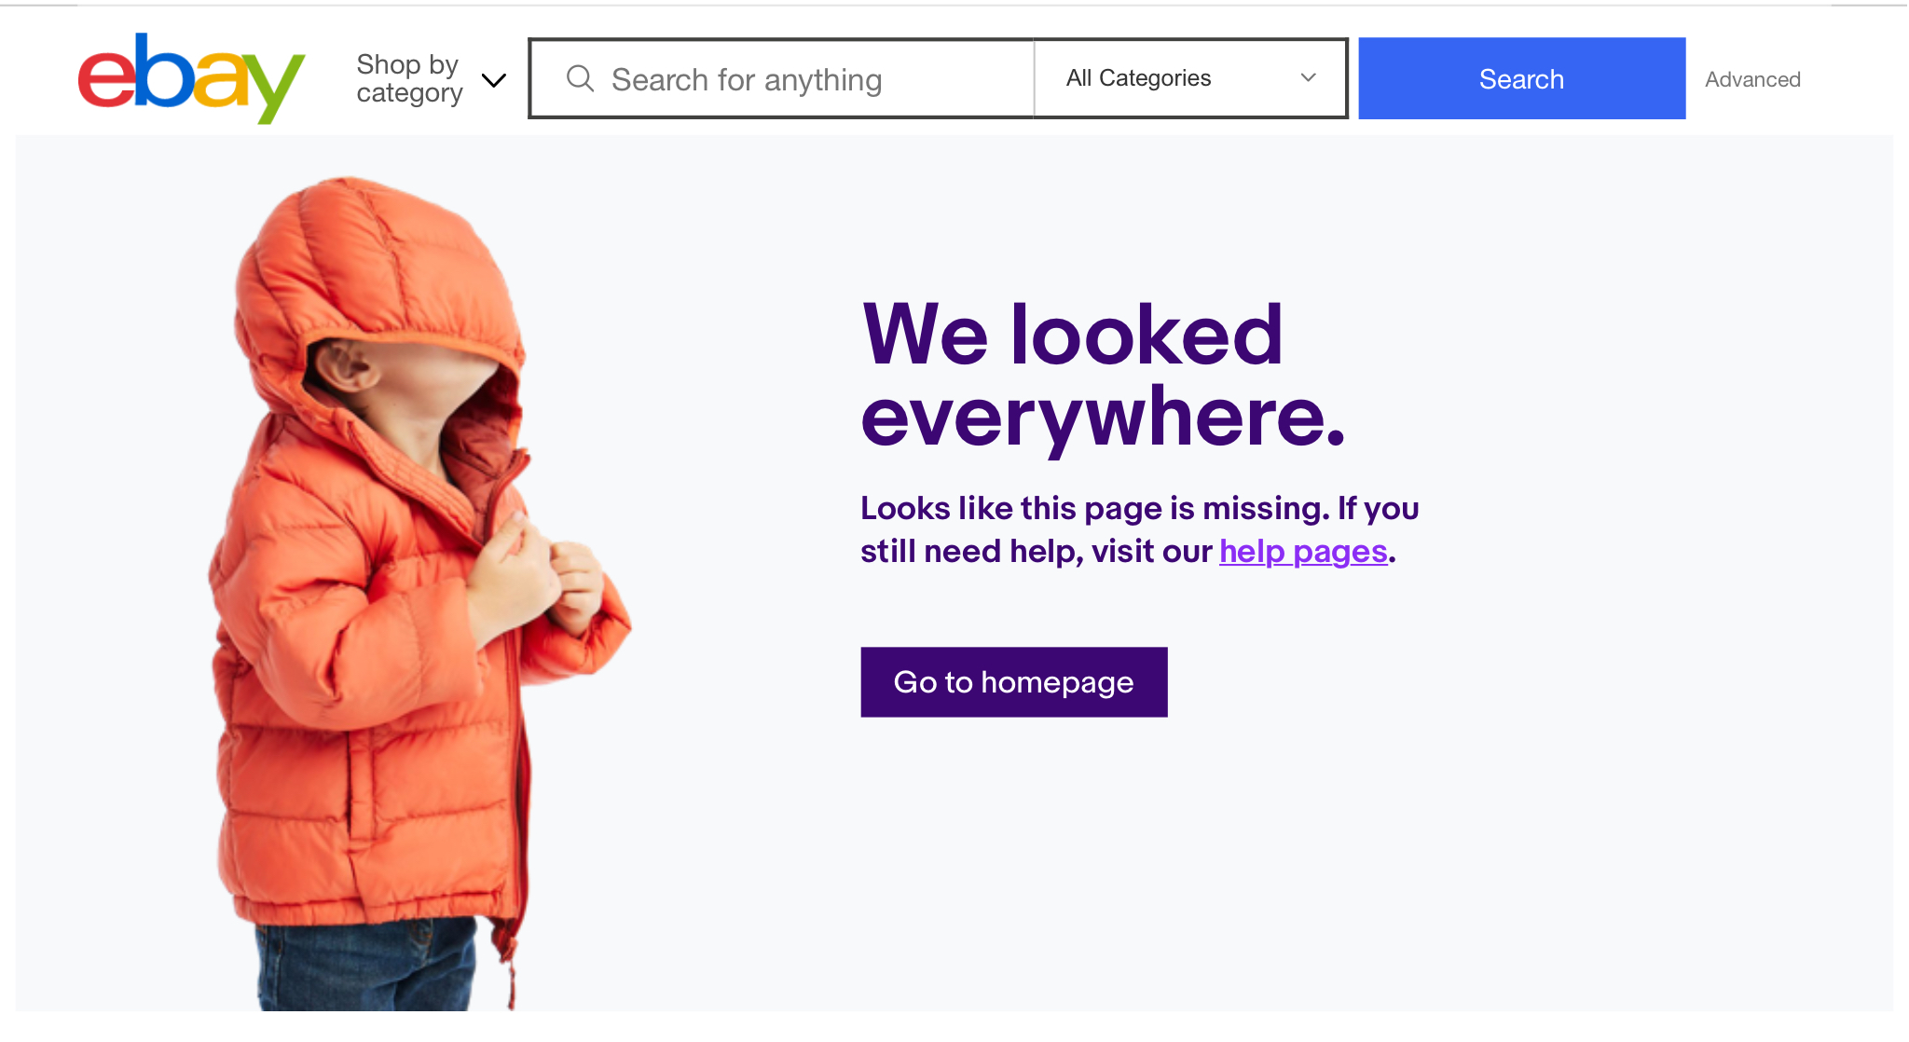1909x1042 pixels.
Task: Open the Advanced search link
Action: click(x=1752, y=80)
